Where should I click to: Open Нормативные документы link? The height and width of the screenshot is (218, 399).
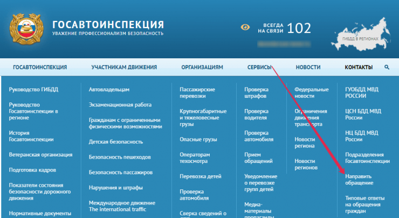40,213
